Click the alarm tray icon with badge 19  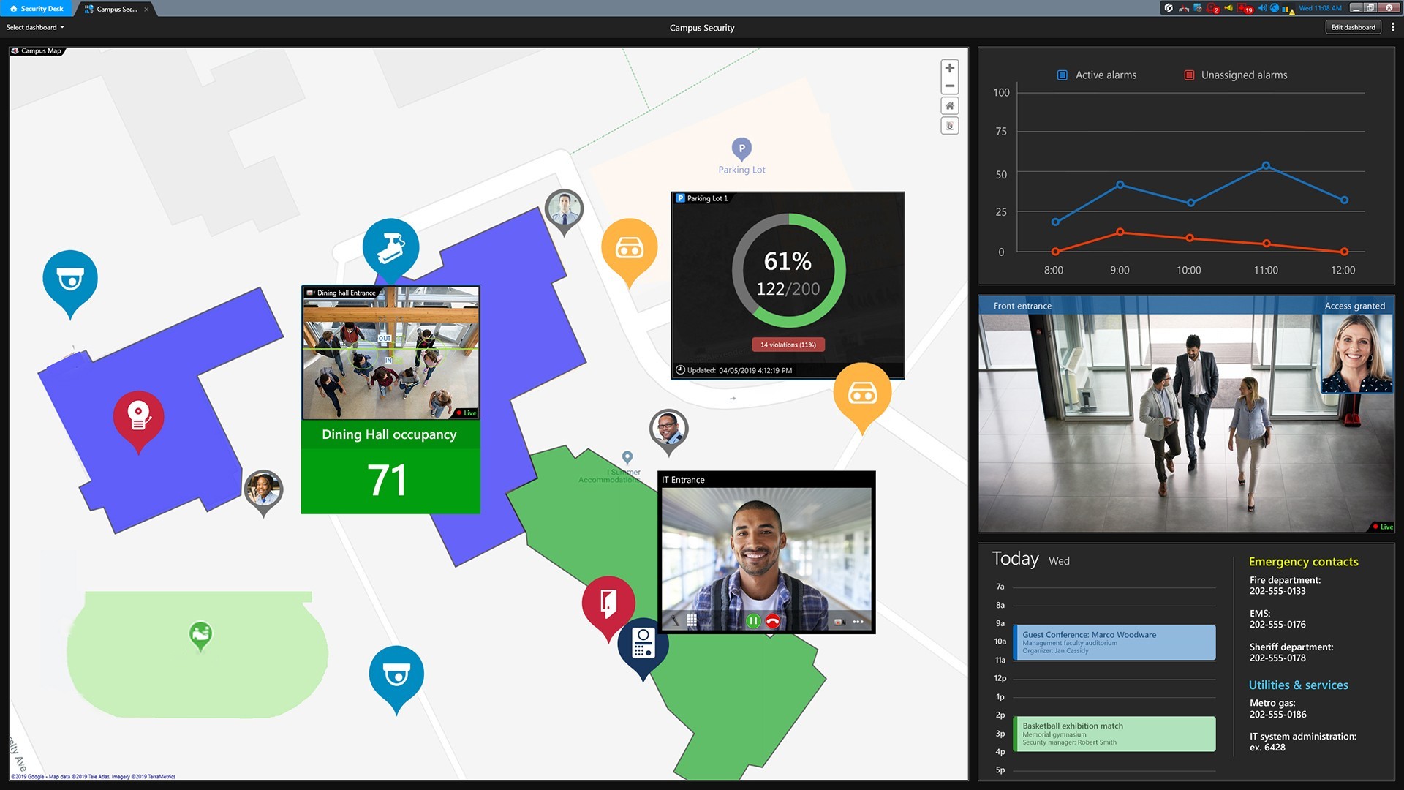(1245, 8)
